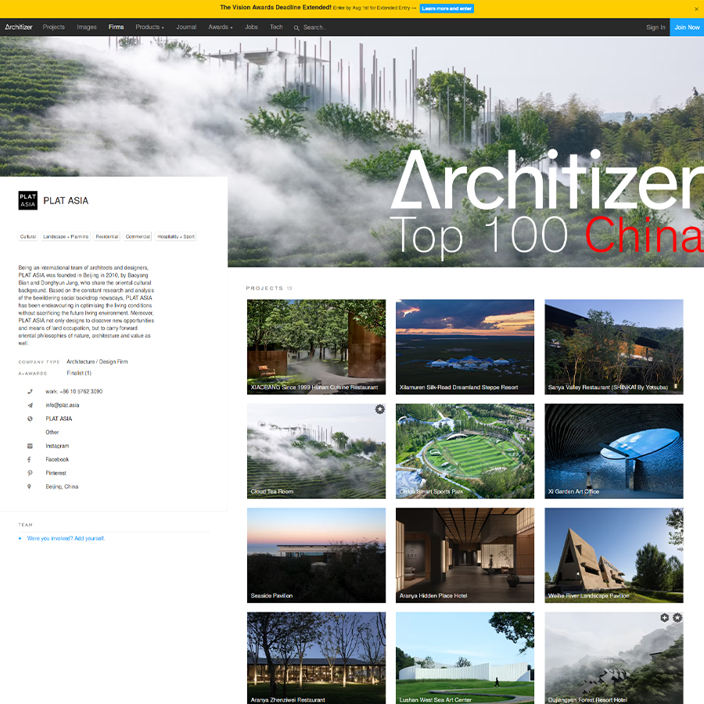Click plus icon to add yourself to team
704x704 pixels.
click(20, 539)
